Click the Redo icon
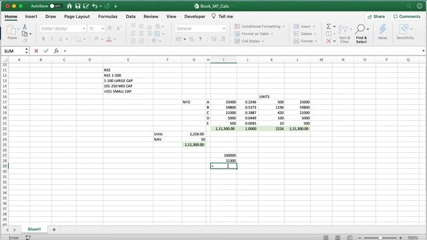 pyautogui.click(x=107, y=6)
